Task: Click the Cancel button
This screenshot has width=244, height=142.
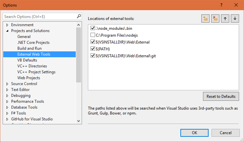Action: coord(226,133)
